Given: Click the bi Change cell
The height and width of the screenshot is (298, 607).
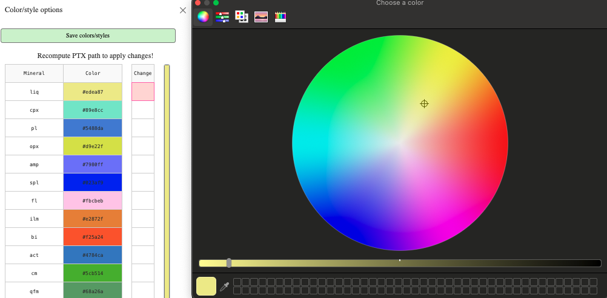Looking at the screenshot, I should (x=143, y=237).
